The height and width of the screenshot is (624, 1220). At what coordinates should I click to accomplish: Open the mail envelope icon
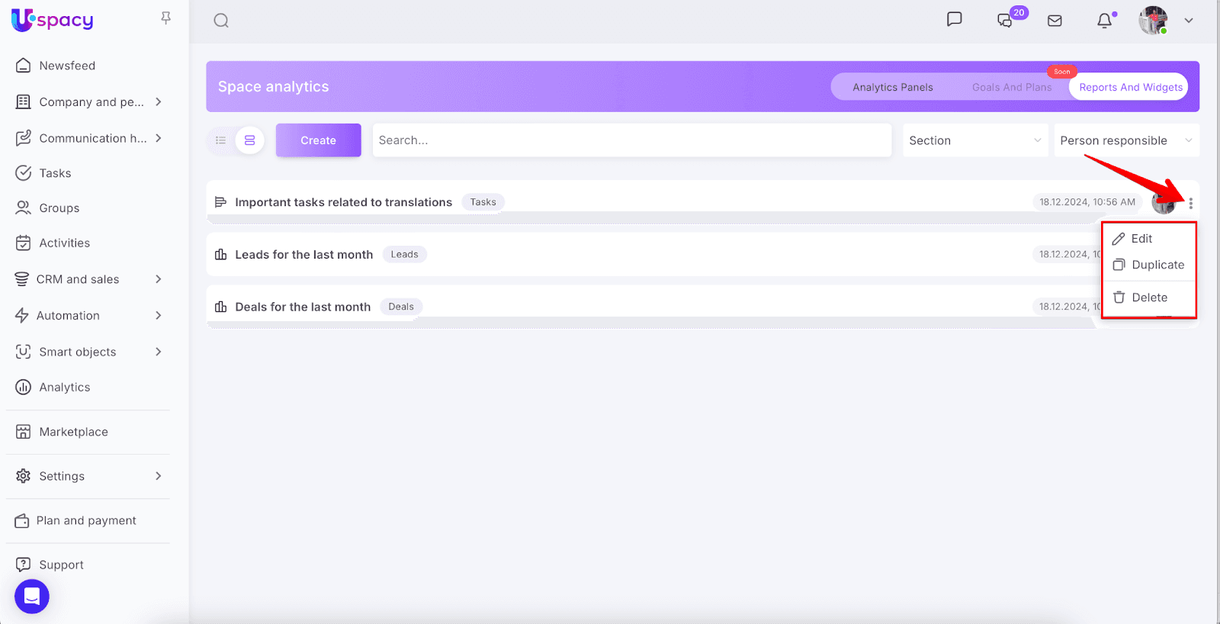pos(1055,21)
